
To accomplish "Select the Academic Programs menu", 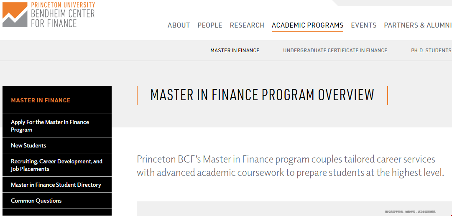I will point(308,25).
